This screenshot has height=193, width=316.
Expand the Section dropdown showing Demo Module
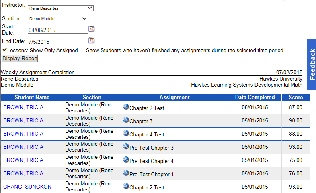point(57,18)
